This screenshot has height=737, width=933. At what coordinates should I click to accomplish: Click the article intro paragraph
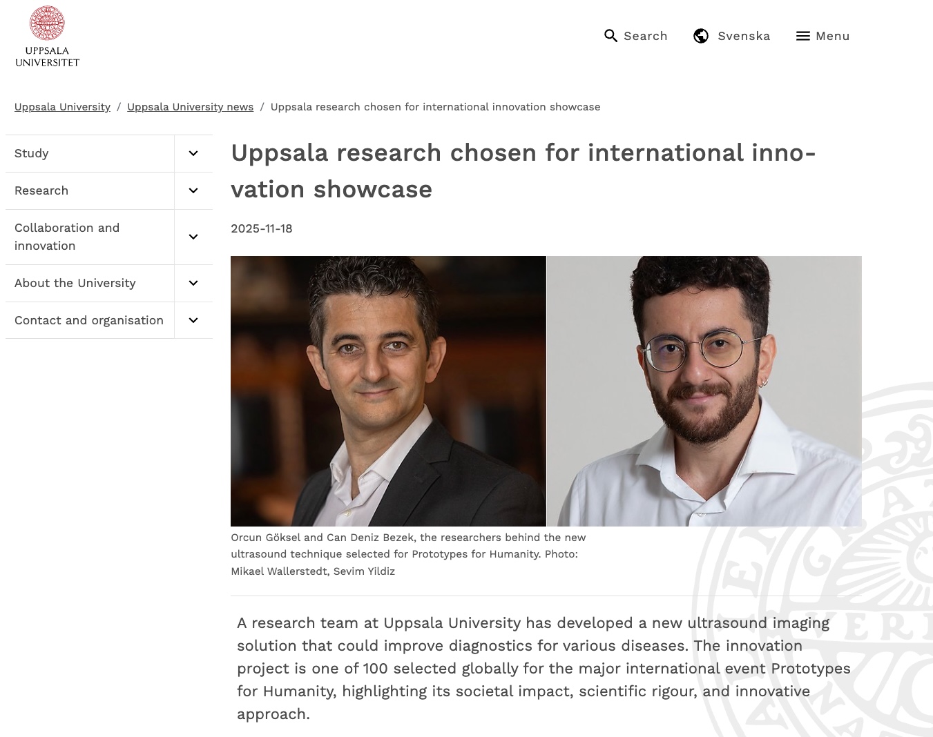pyautogui.click(x=544, y=668)
